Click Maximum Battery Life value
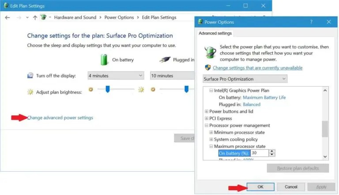This screenshot has width=339, height=195. 264,98
